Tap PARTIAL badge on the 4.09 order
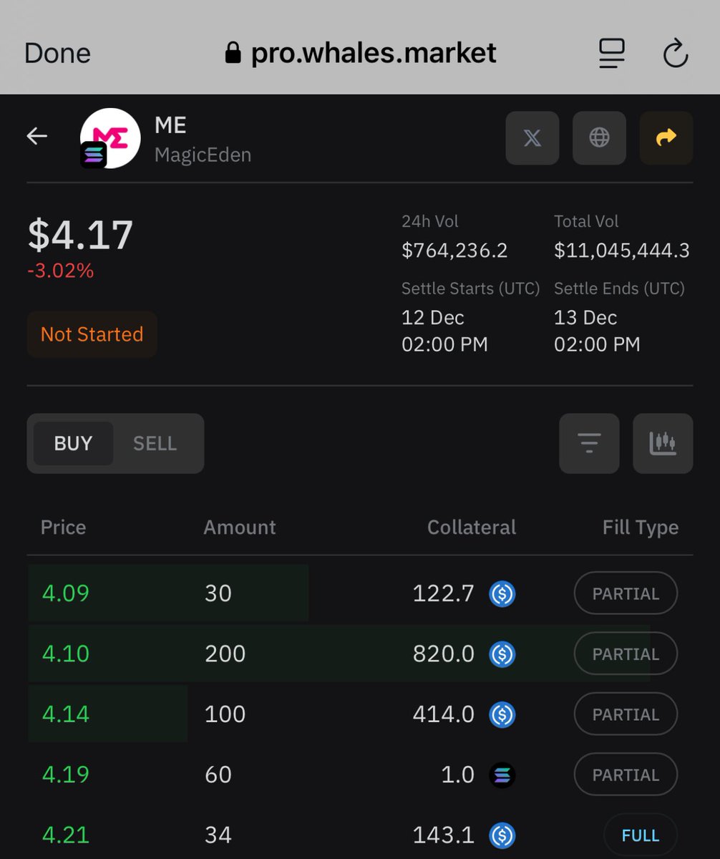Image resolution: width=720 pixels, height=859 pixels. 626,593
